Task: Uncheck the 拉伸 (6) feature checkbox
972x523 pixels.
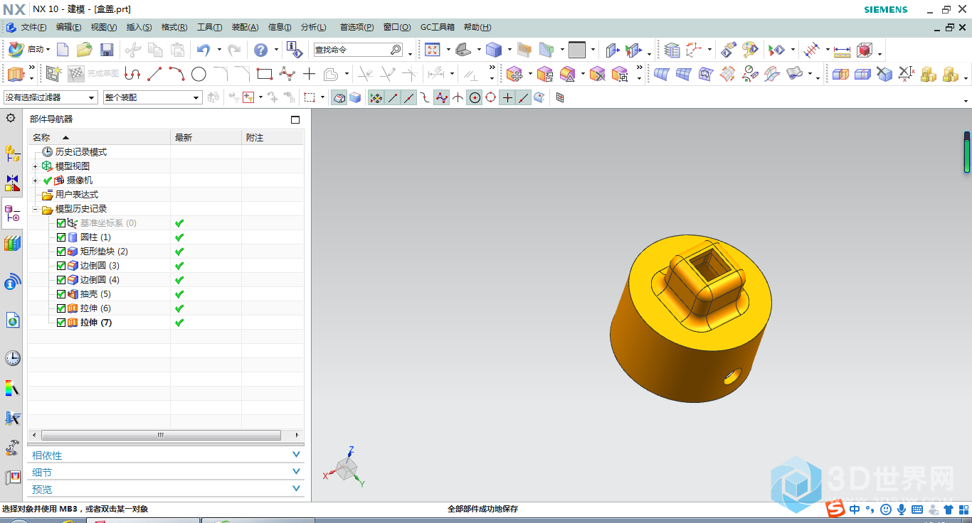Action: click(61, 308)
